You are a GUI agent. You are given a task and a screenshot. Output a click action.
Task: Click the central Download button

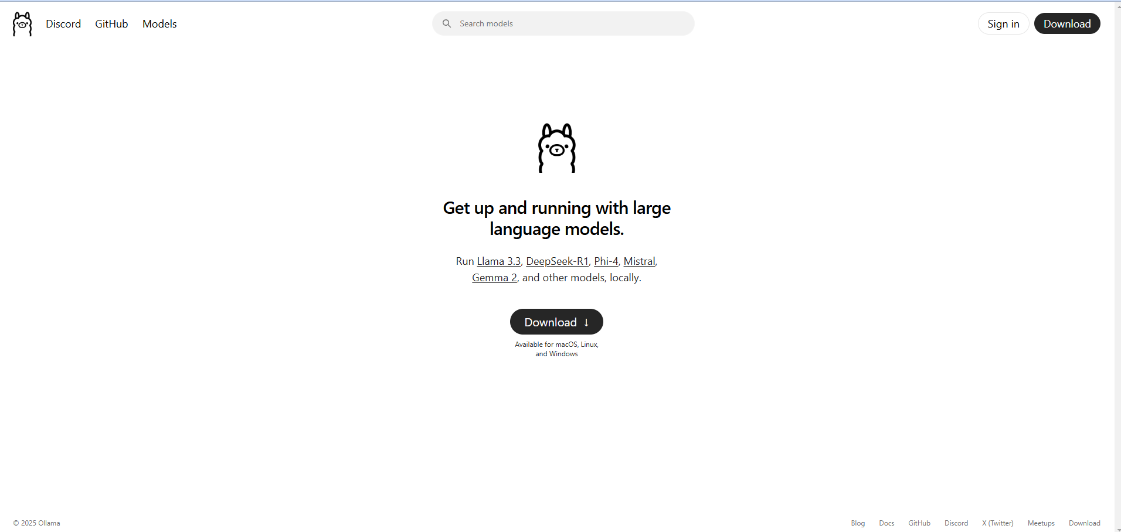(556, 322)
